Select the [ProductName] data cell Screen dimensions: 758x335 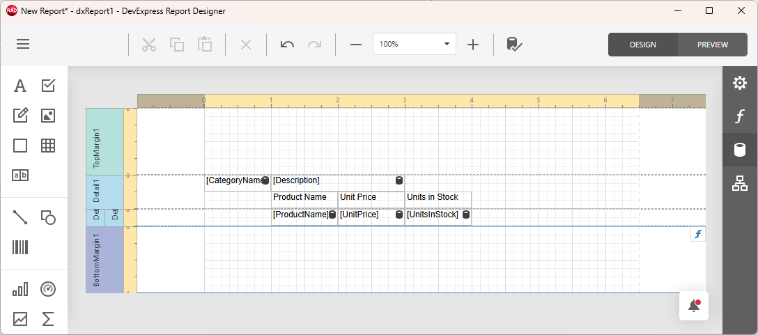[304, 217]
